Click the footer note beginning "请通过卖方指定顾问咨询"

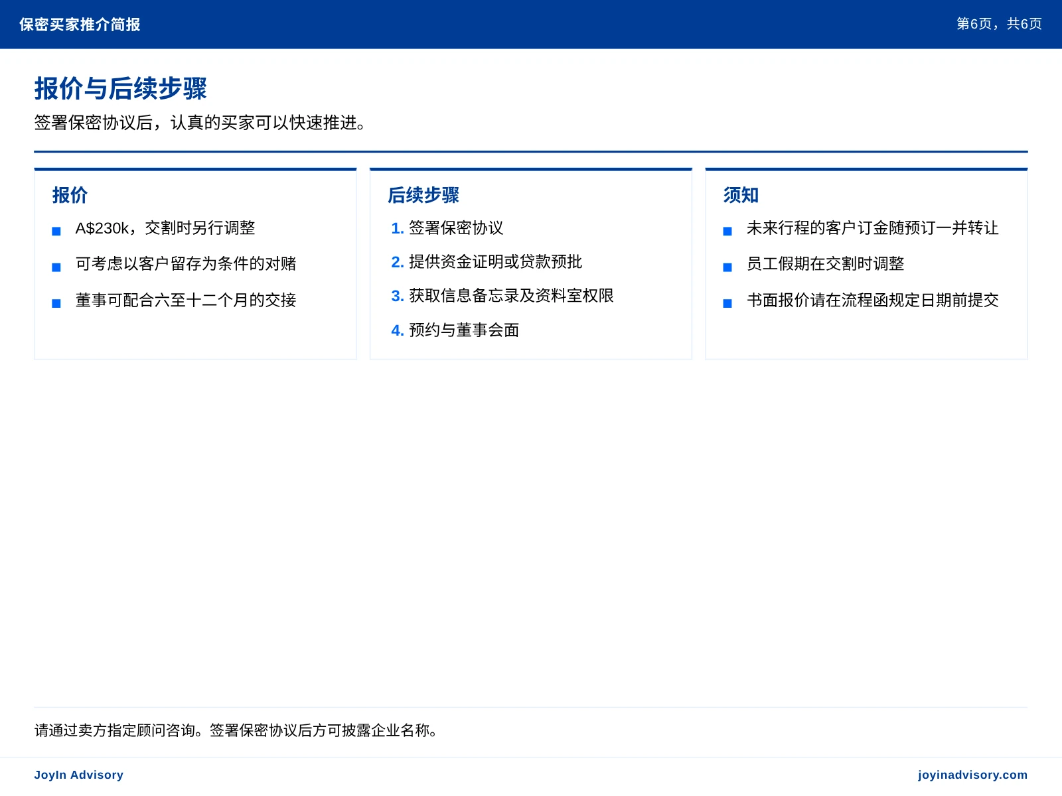click(x=237, y=730)
